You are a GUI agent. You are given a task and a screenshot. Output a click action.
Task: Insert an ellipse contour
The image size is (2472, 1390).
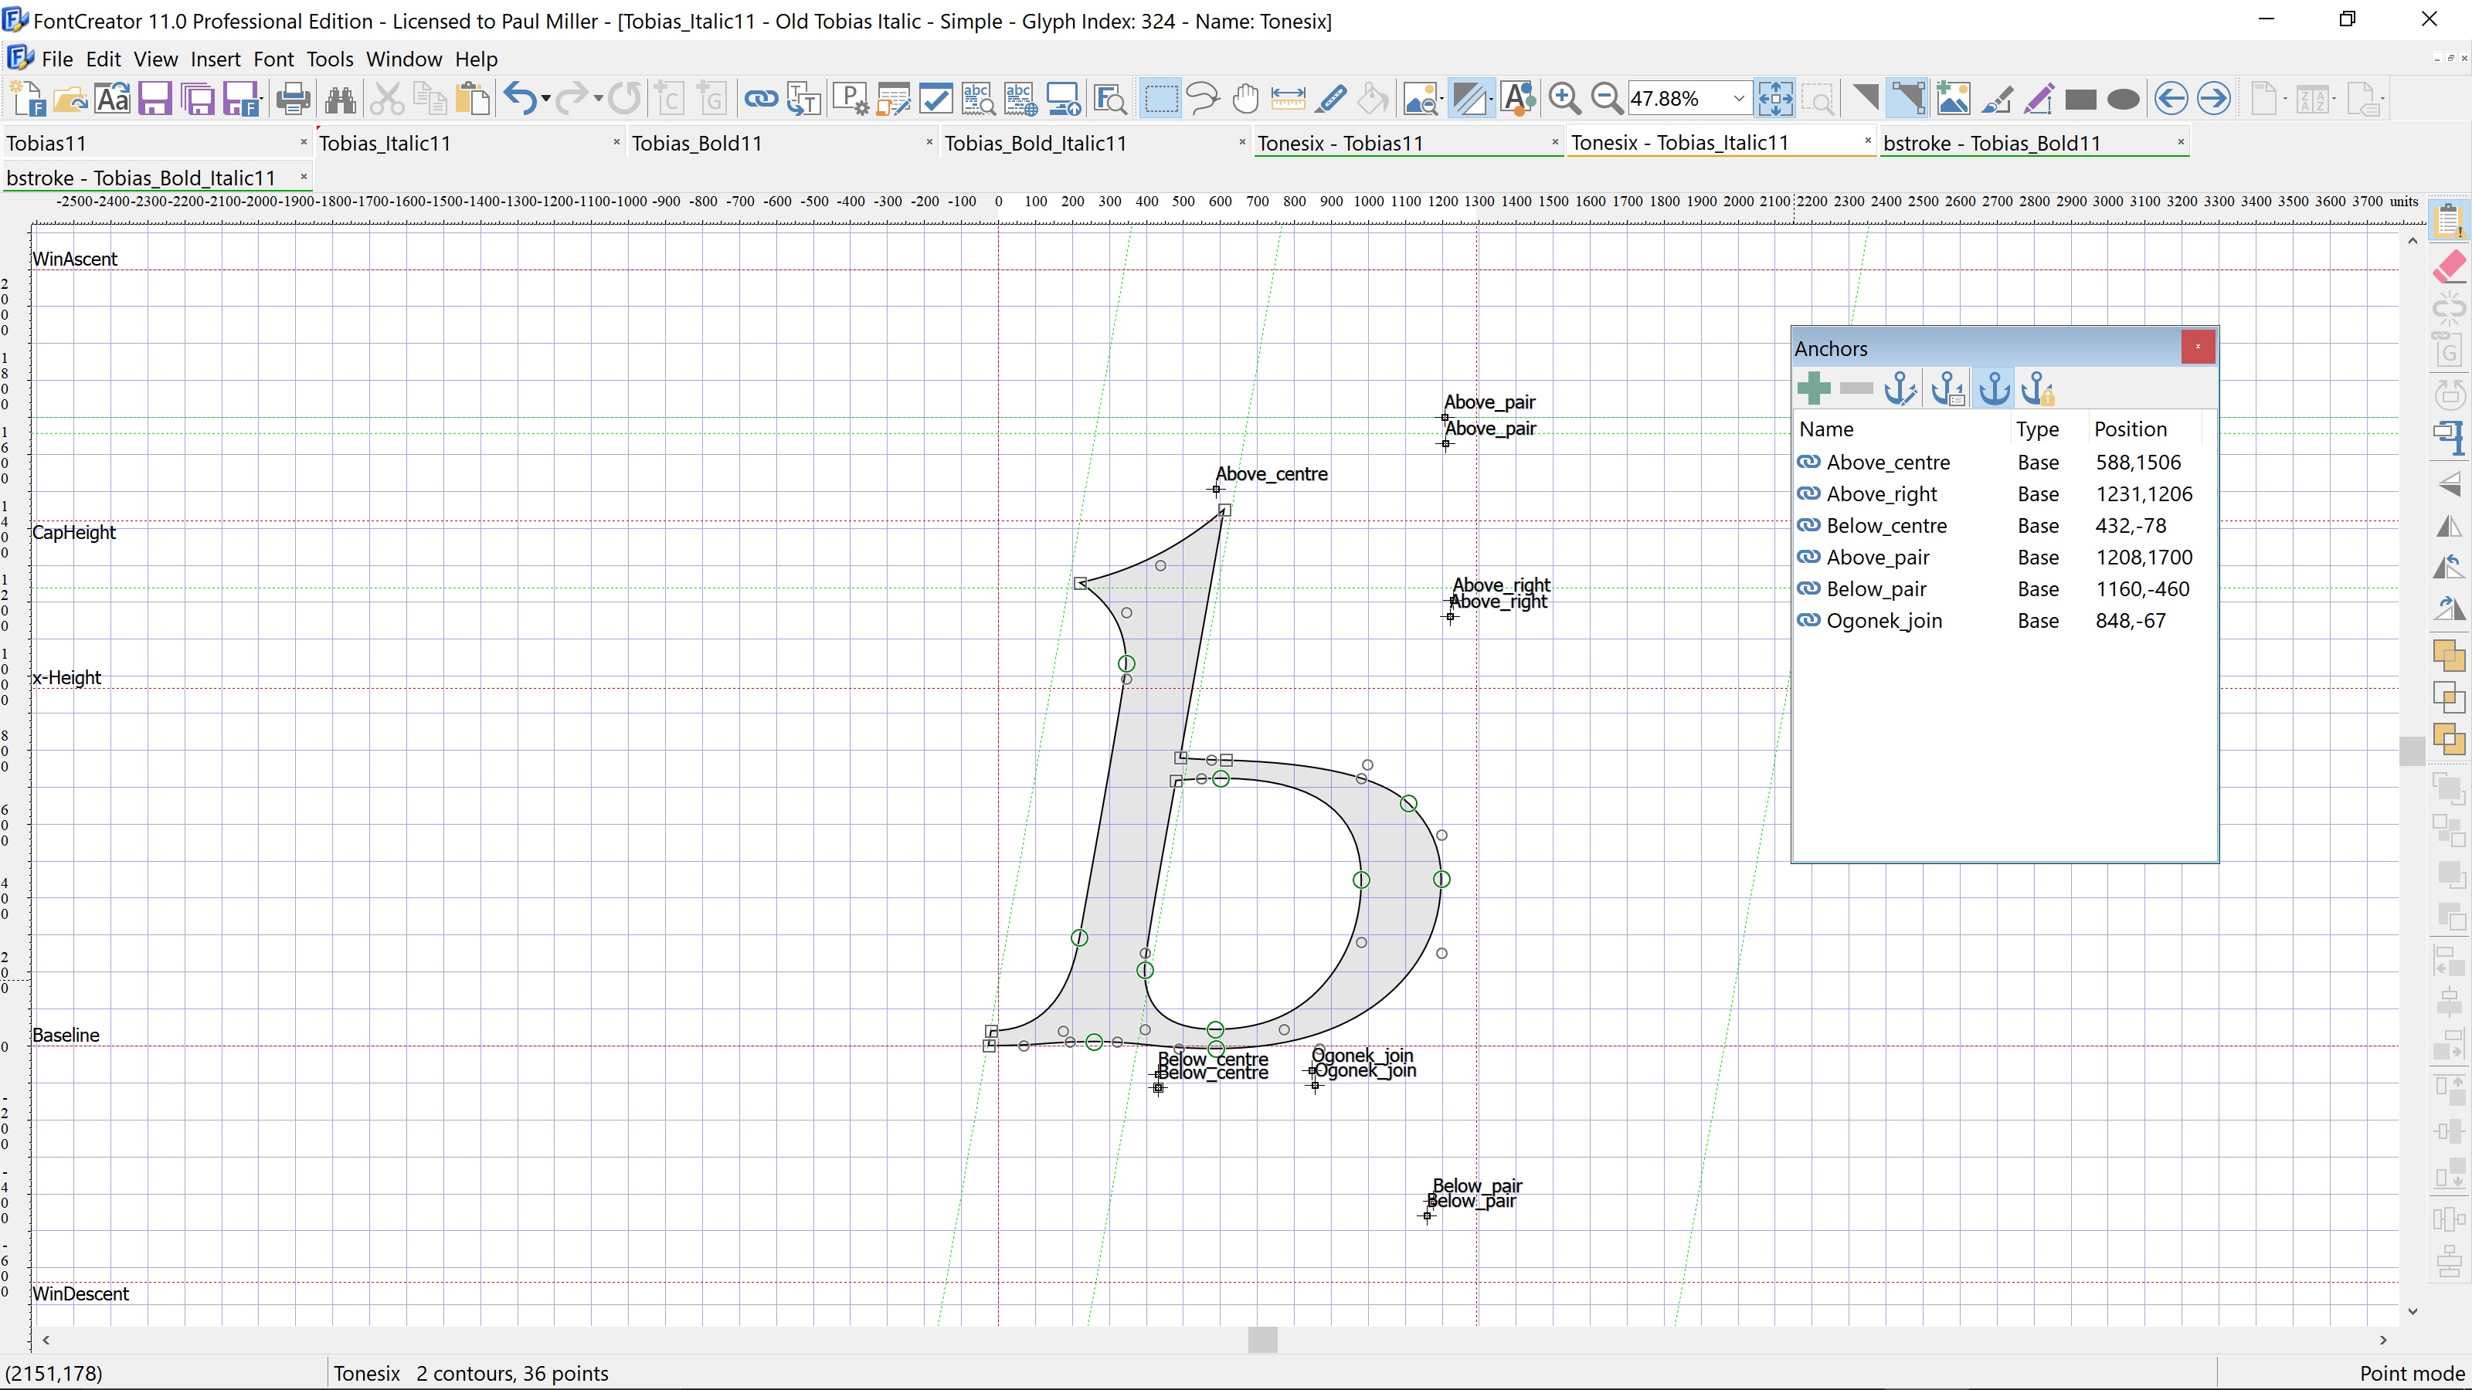[x=2123, y=99]
